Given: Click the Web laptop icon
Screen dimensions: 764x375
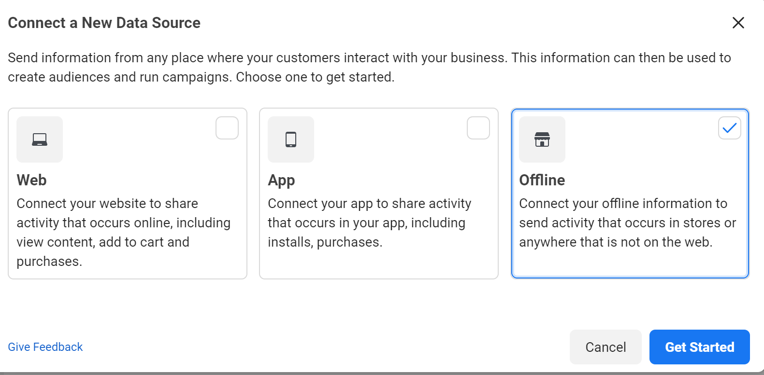Looking at the screenshot, I should click(x=40, y=139).
